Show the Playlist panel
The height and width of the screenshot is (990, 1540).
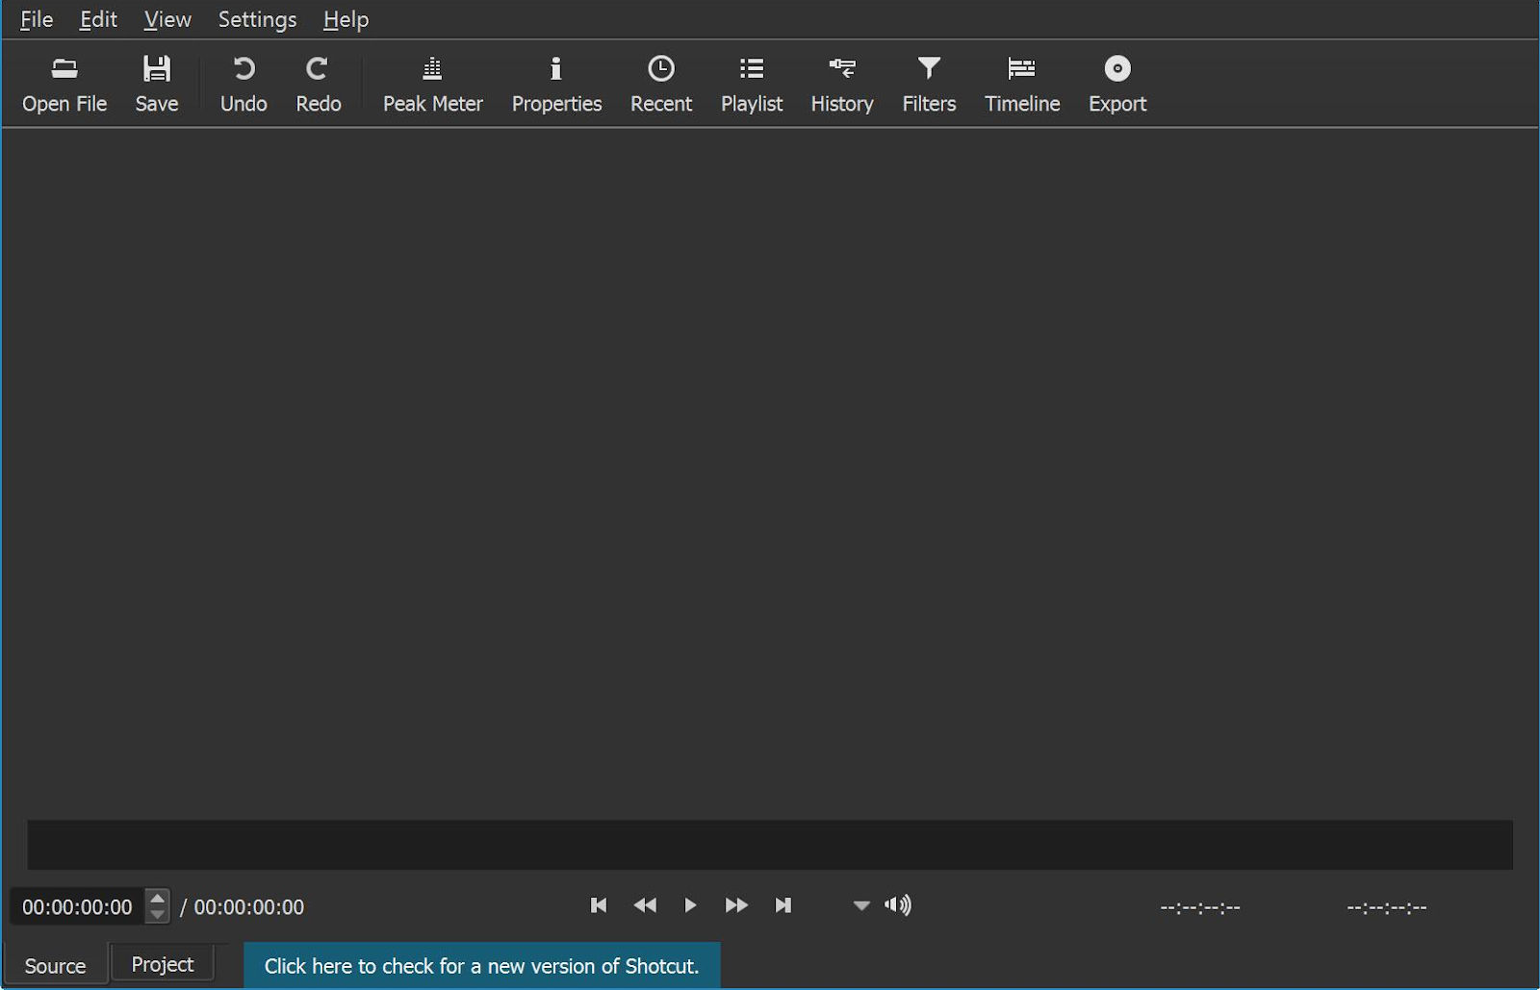click(x=752, y=84)
